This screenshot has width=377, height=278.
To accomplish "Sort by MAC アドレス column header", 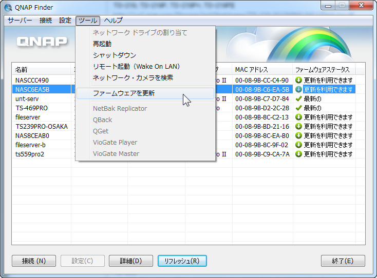I will 262,70.
